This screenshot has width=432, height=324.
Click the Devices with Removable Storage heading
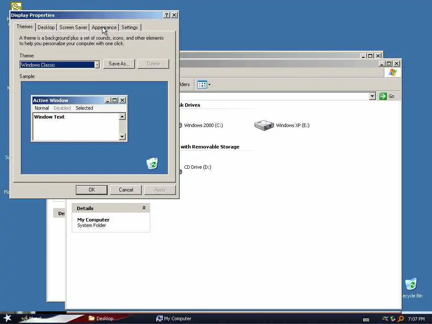click(209, 147)
